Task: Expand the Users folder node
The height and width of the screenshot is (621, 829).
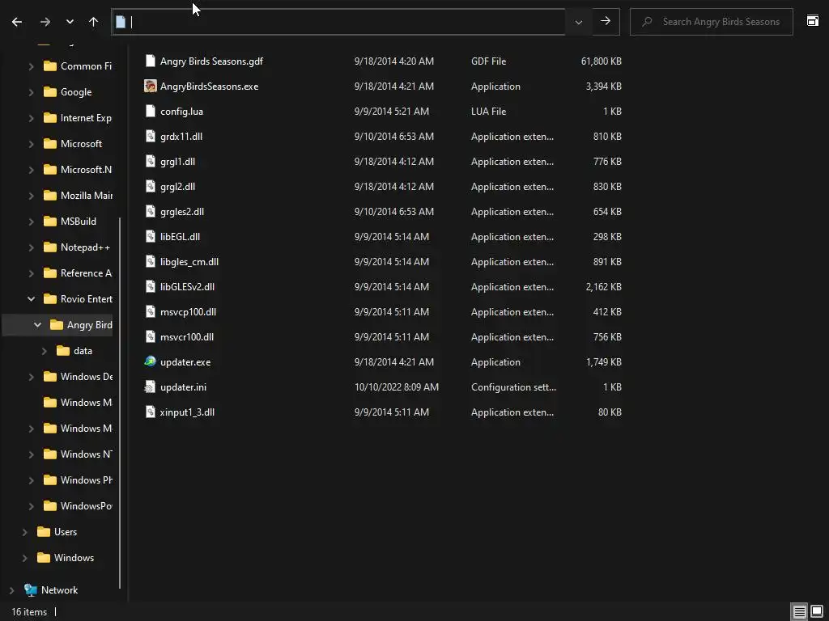Action: click(25, 532)
